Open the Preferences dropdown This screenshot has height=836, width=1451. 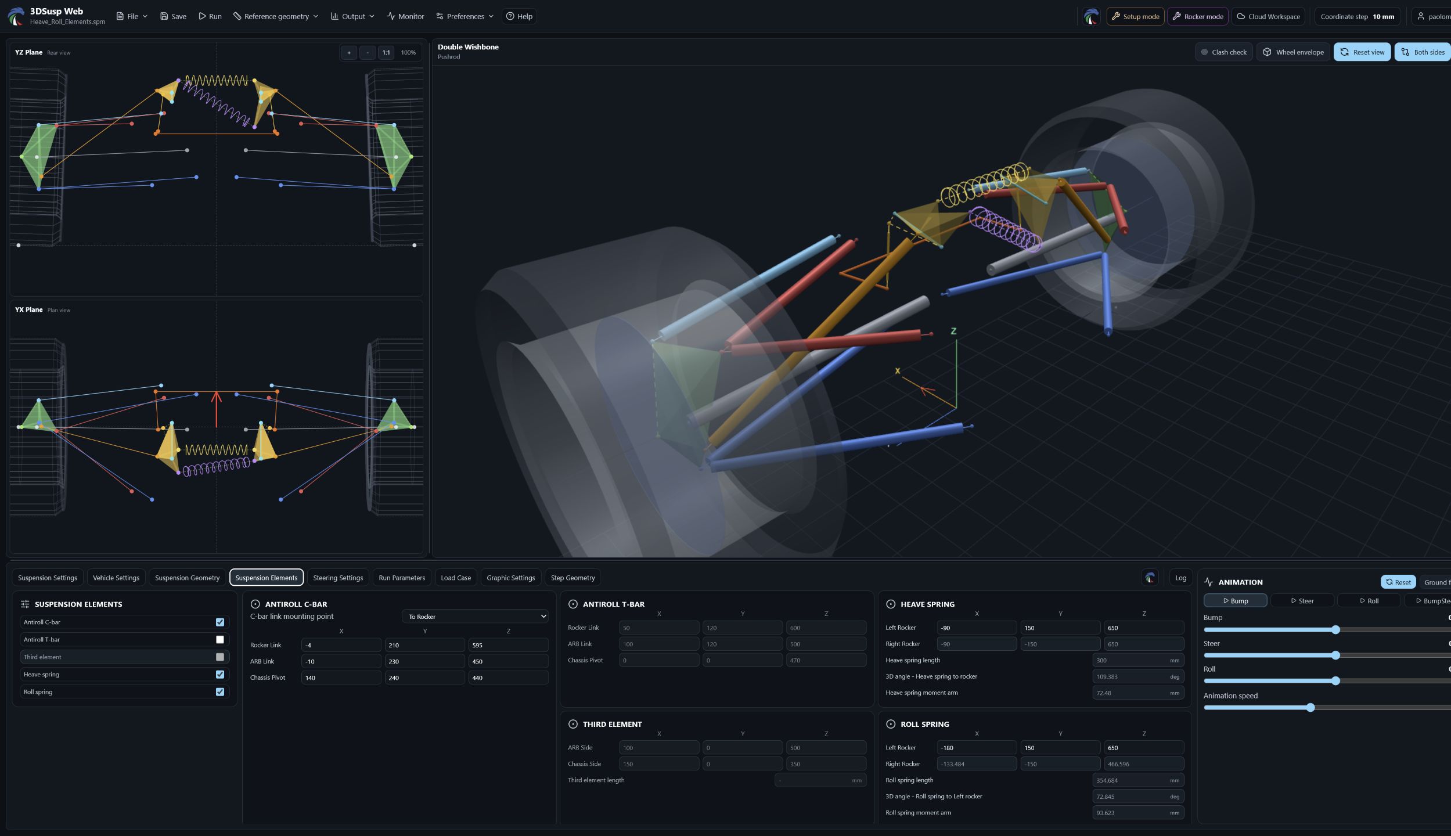[x=465, y=16]
